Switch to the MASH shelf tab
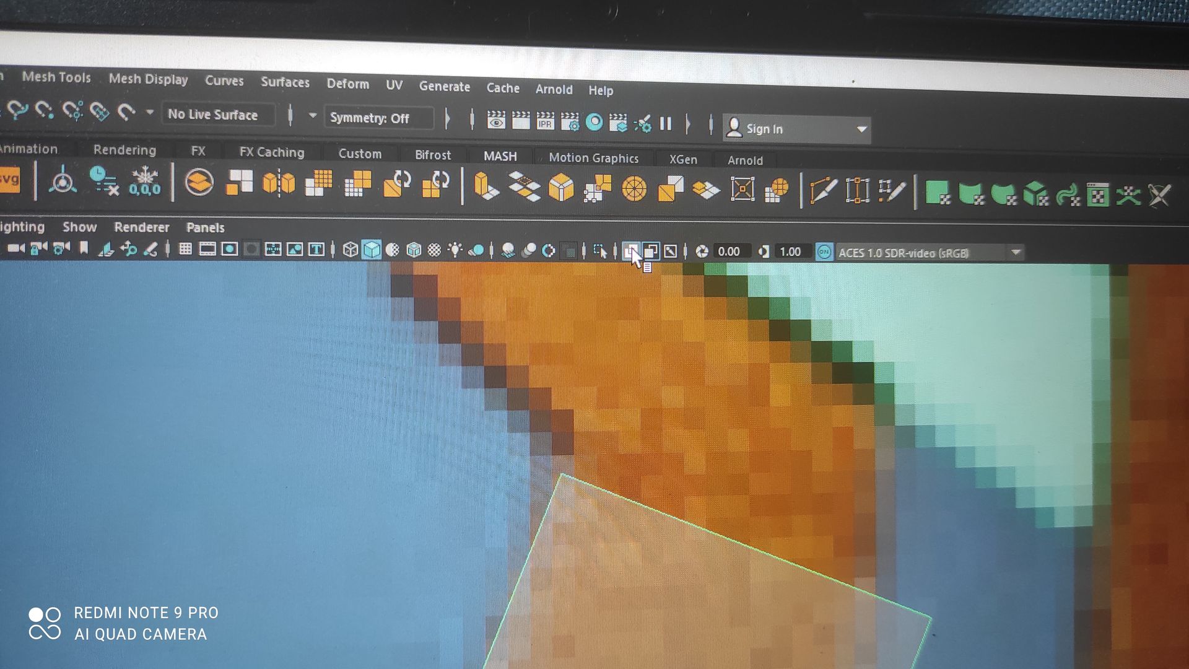This screenshot has height=669, width=1189. [500, 156]
